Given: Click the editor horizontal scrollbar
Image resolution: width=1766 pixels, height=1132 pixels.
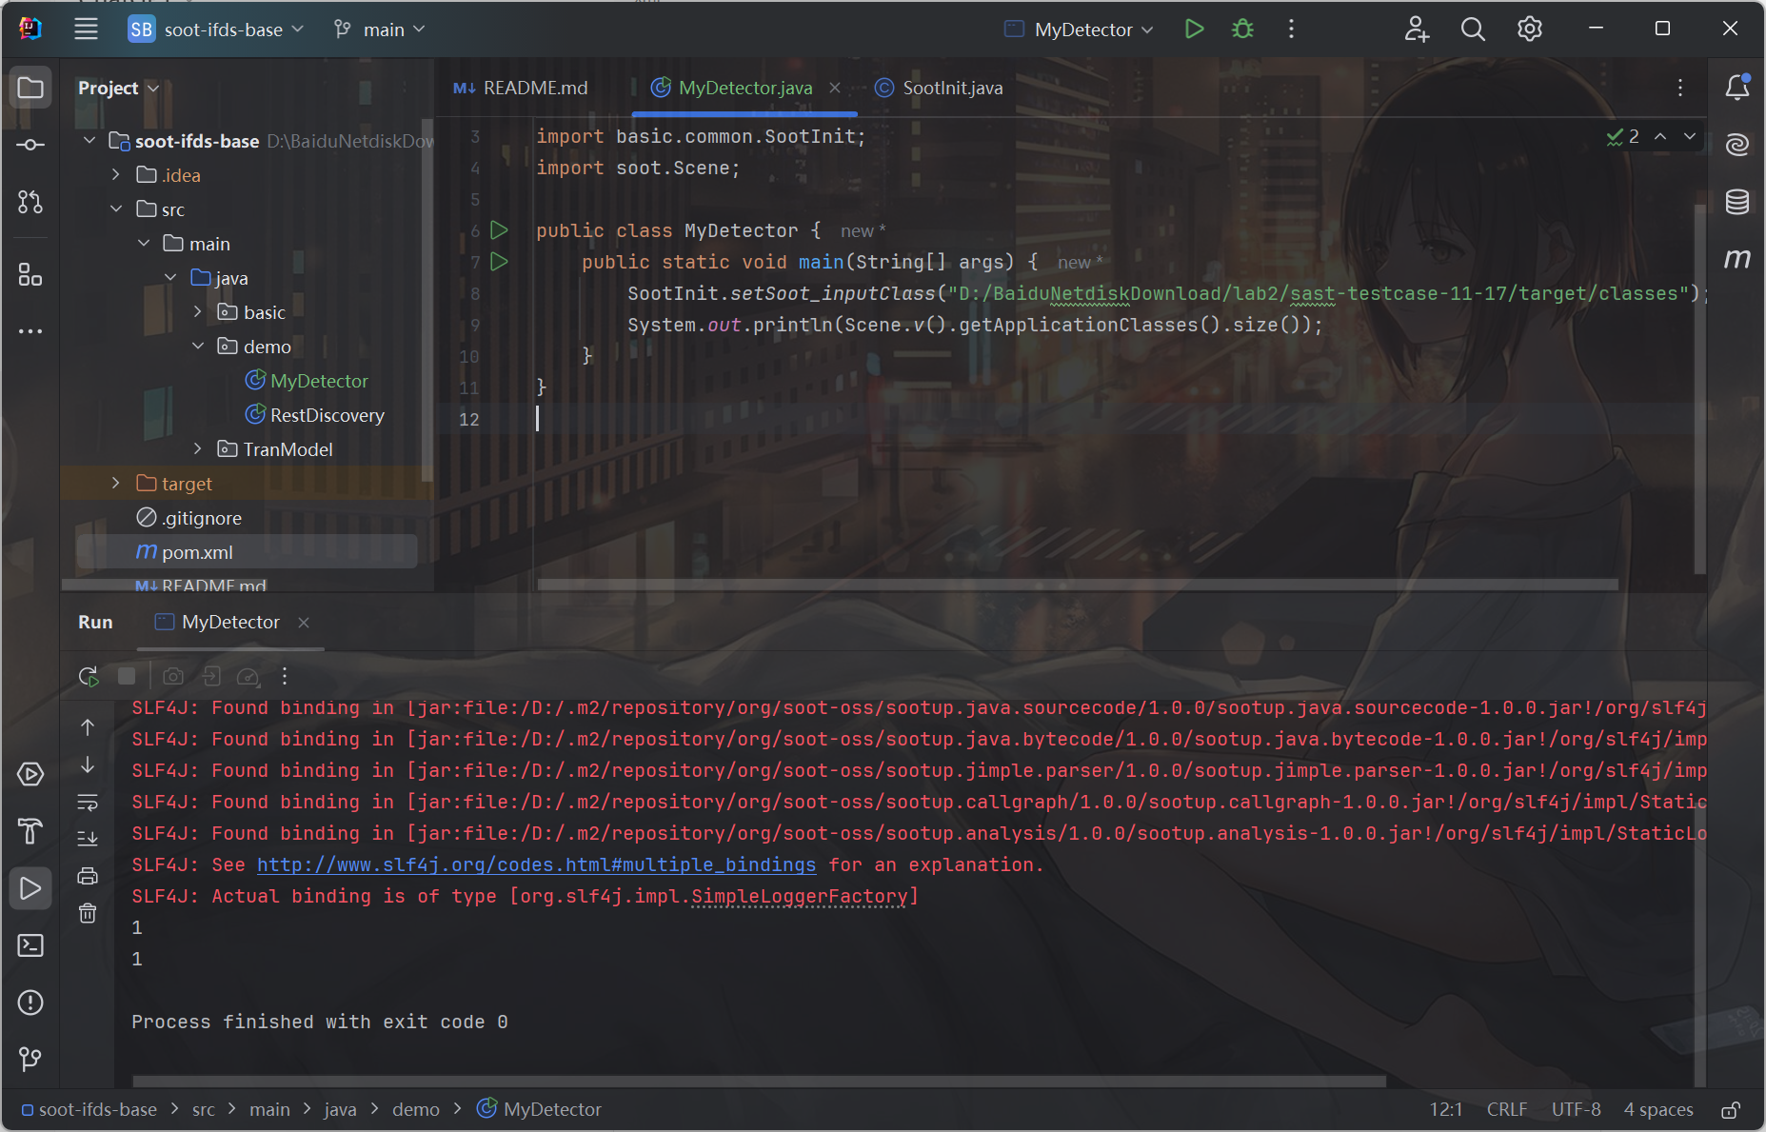Looking at the screenshot, I should pyautogui.click(x=1076, y=585).
